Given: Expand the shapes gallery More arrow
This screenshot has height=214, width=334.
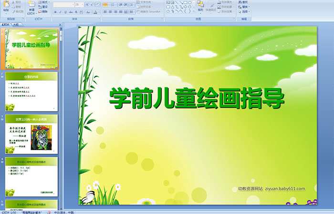Looking at the screenshot, I should 194,11.
